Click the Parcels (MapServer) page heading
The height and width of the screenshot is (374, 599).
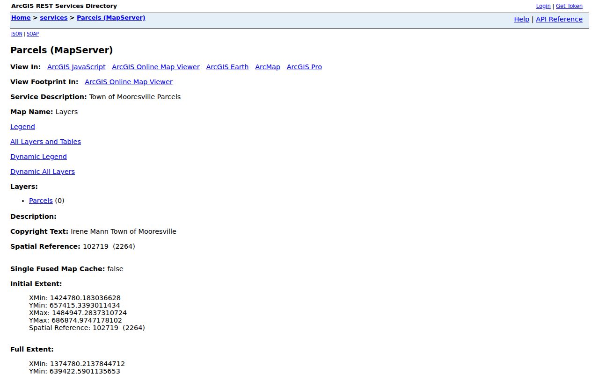click(62, 50)
